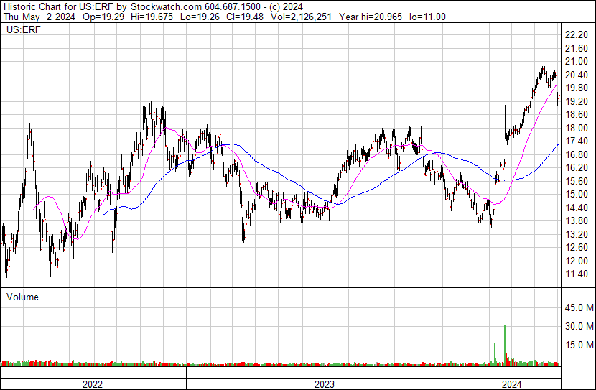Click the 2022 year label on timeline
The image size is (596, 390).
pos(93,384)
